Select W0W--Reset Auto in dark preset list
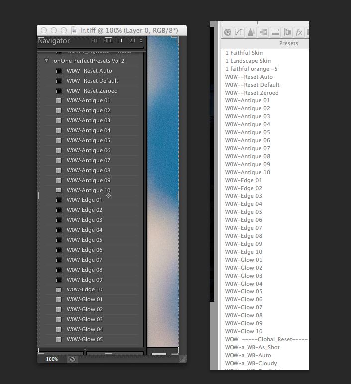Screen dimensions: 351x384 [x=89, y=71]
